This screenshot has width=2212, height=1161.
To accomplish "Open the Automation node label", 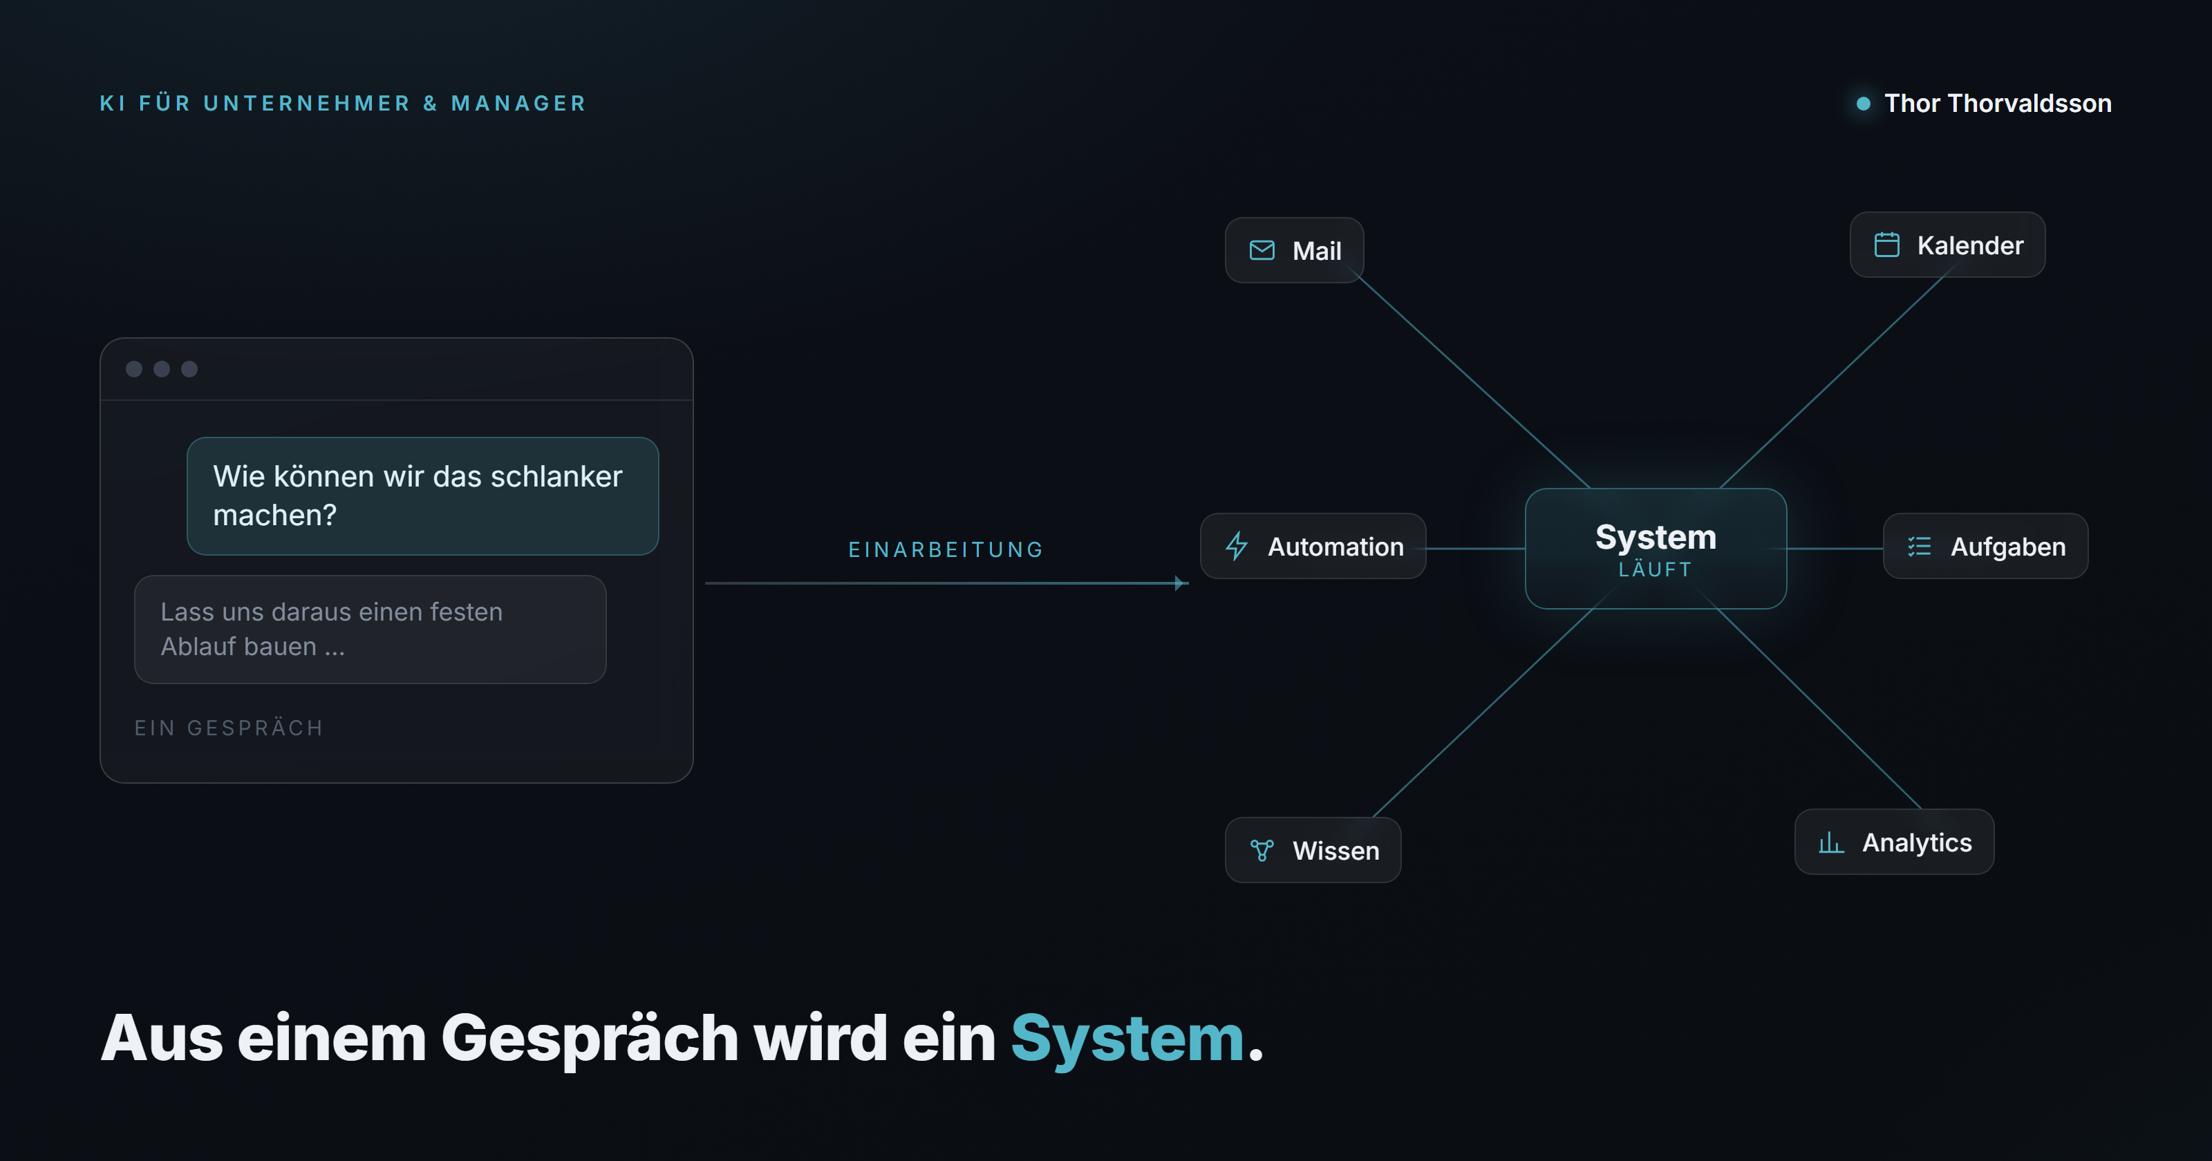I will [x=1335, y=546].
